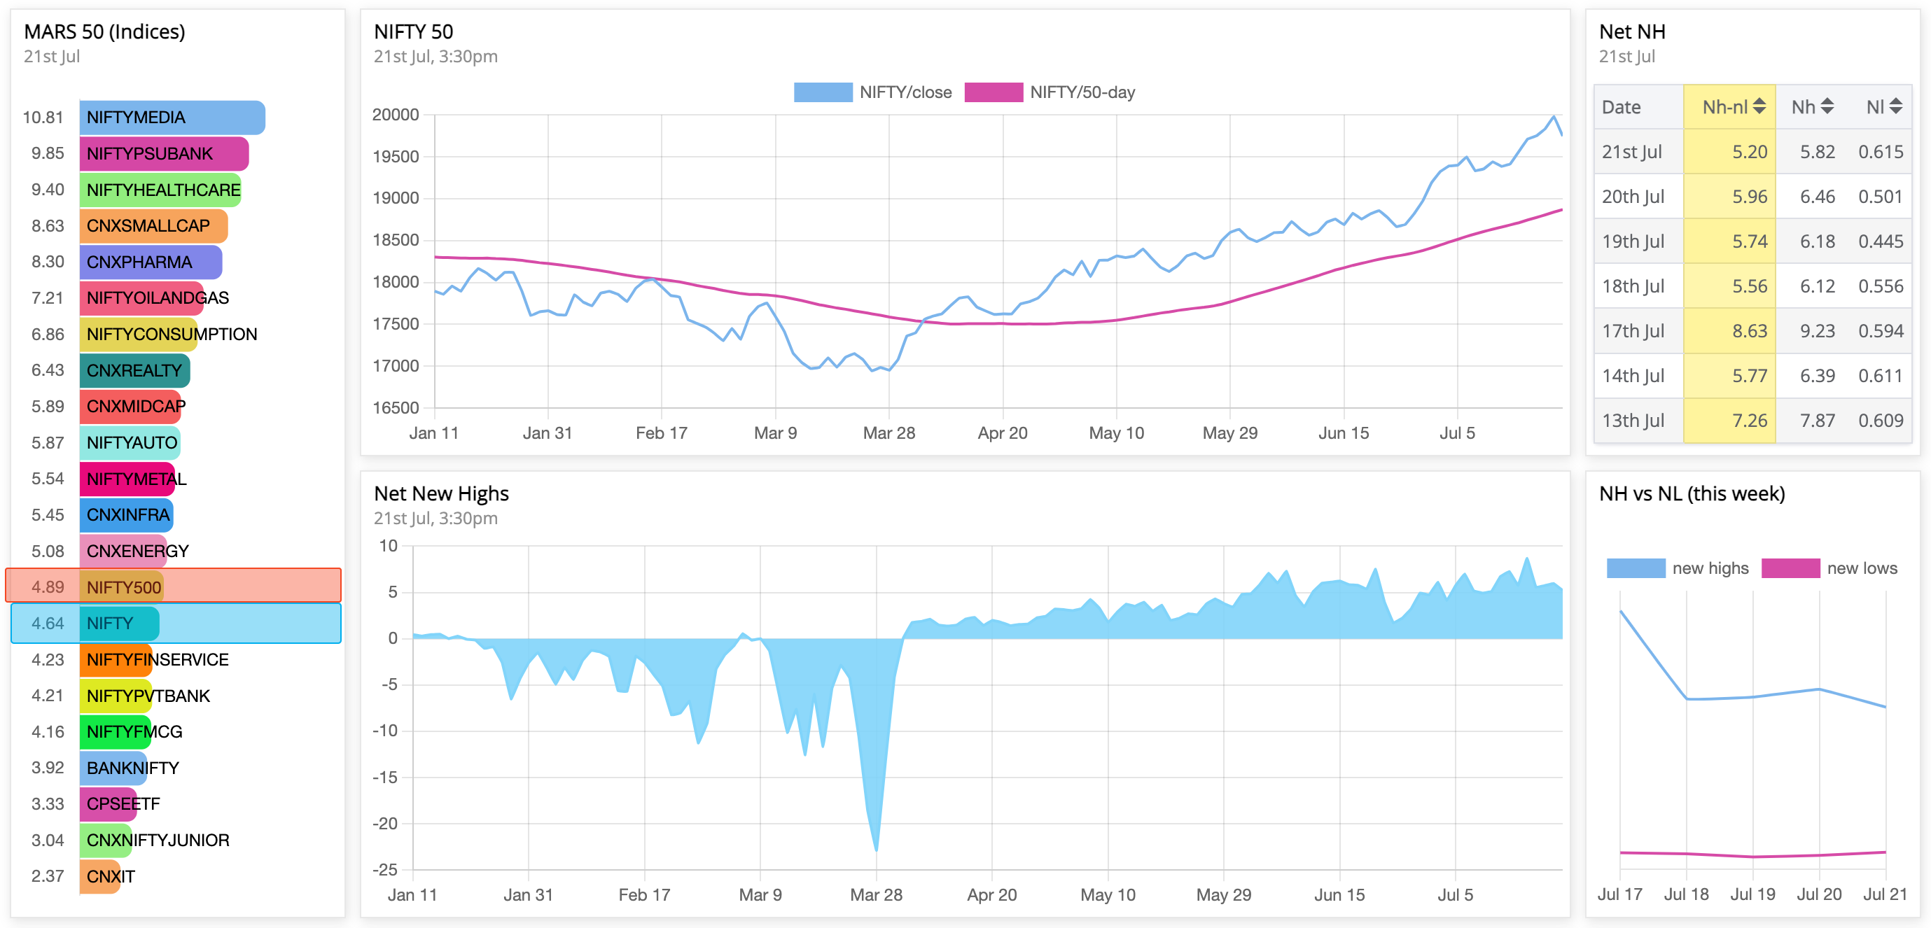Select the CNXPHARMA bar
The image size is (1931, 928).
(x=151, y=262)
